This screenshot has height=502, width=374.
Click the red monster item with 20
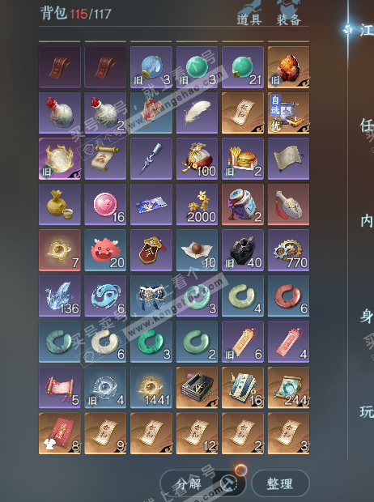pos(105,250)
